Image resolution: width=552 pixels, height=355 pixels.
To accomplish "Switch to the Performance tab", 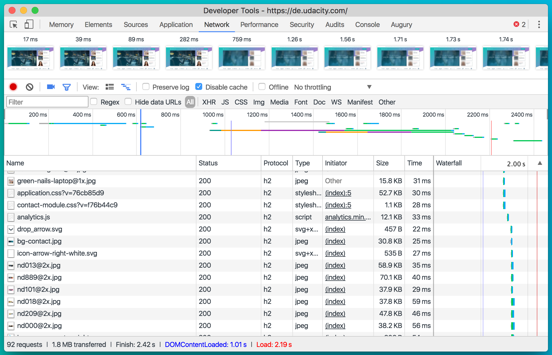I will pos(259,25).
